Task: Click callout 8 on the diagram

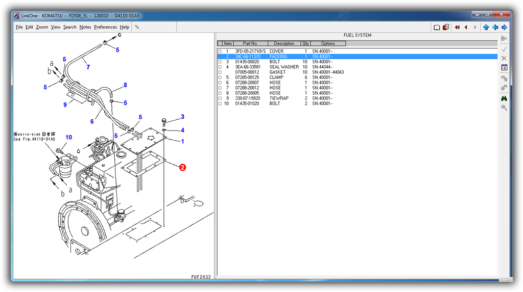Action: click(125, 85)
